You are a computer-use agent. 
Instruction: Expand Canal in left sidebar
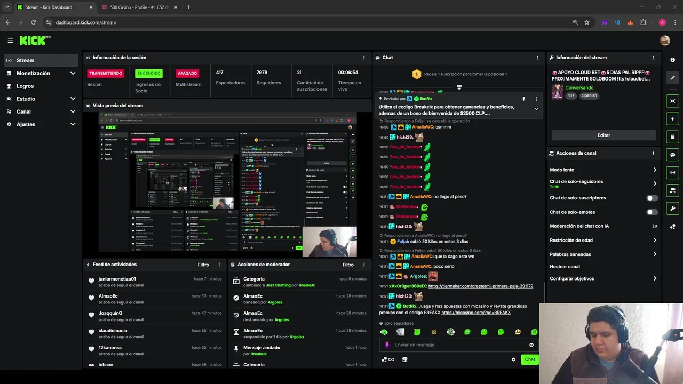click(73, 111)
